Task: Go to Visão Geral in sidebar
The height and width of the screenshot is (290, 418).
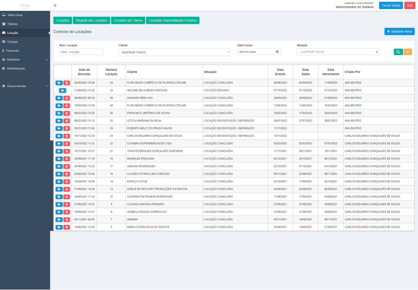Action: pyautogui.click(x=25, y=15)
